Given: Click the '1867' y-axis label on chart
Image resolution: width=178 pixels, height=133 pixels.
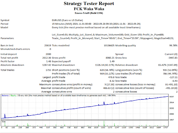Looking at the screenshot, I should click(x=172, y=120).
